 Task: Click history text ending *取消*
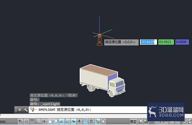pyautogui.click(x=54, y=95)
